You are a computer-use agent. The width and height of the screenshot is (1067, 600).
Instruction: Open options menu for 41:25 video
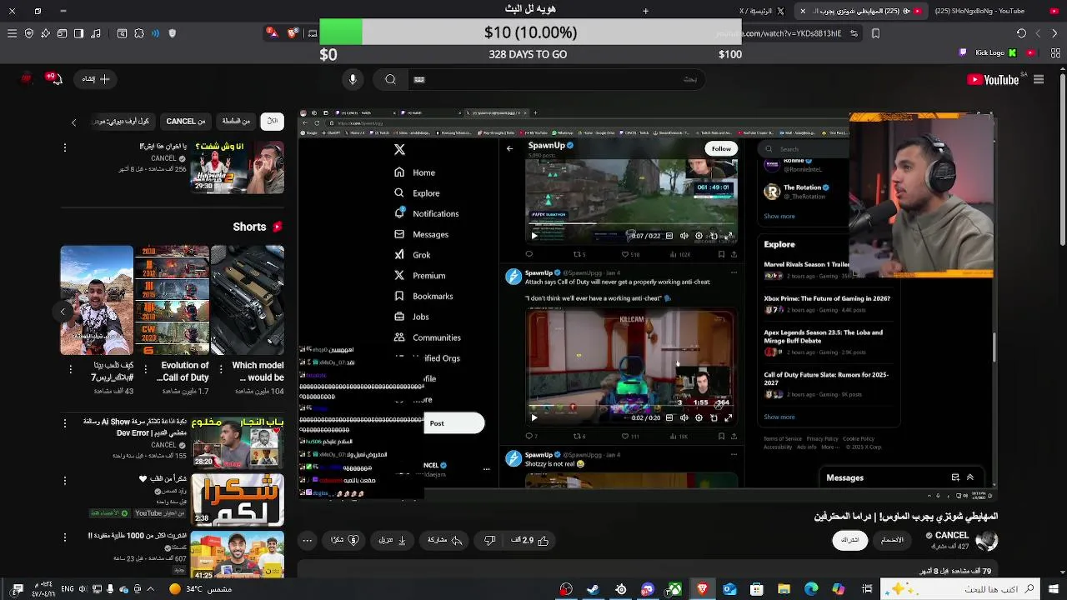65,537
